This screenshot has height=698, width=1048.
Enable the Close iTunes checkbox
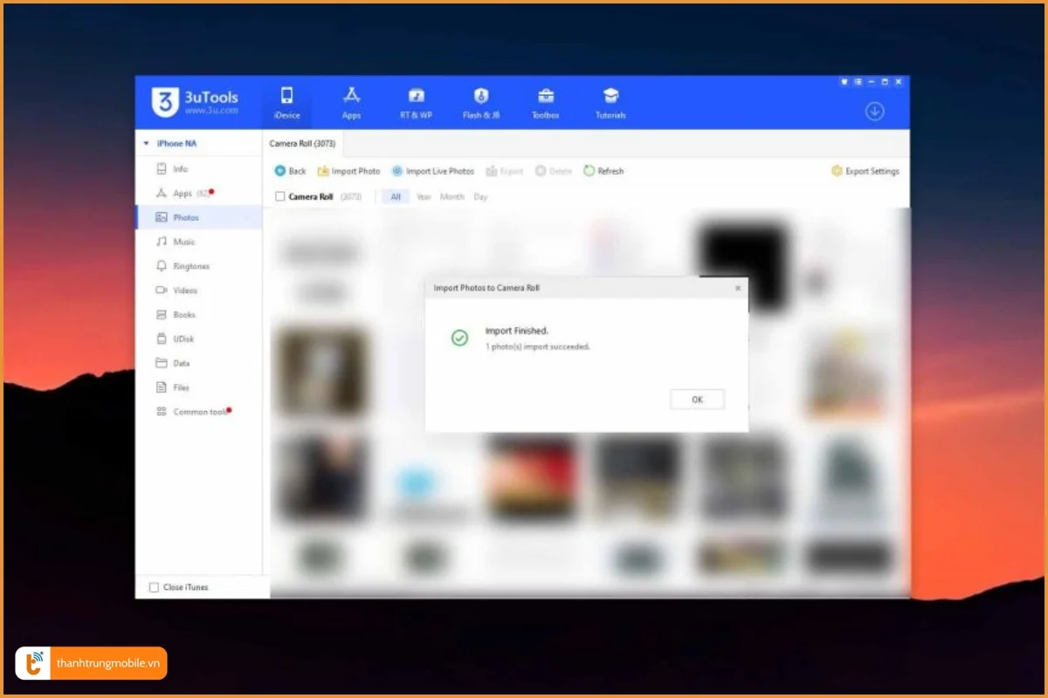[155, 587]
